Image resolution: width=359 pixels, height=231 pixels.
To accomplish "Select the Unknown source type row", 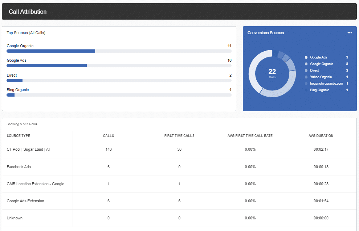I will point(15,218).
